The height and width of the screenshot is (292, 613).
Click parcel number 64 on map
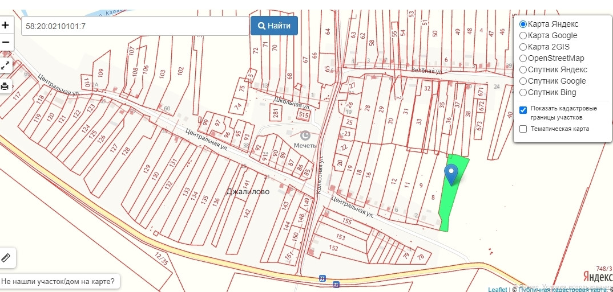coord(328,31)
